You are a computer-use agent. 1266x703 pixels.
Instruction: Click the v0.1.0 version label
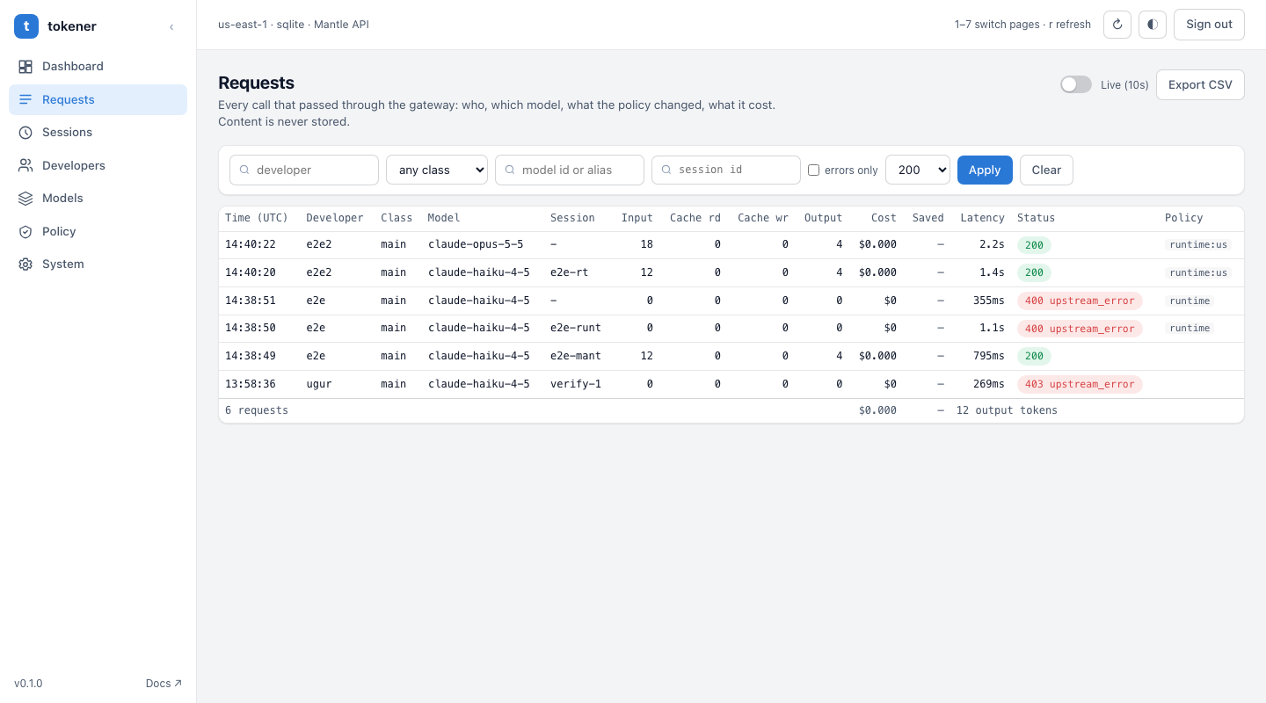(28, 684)
